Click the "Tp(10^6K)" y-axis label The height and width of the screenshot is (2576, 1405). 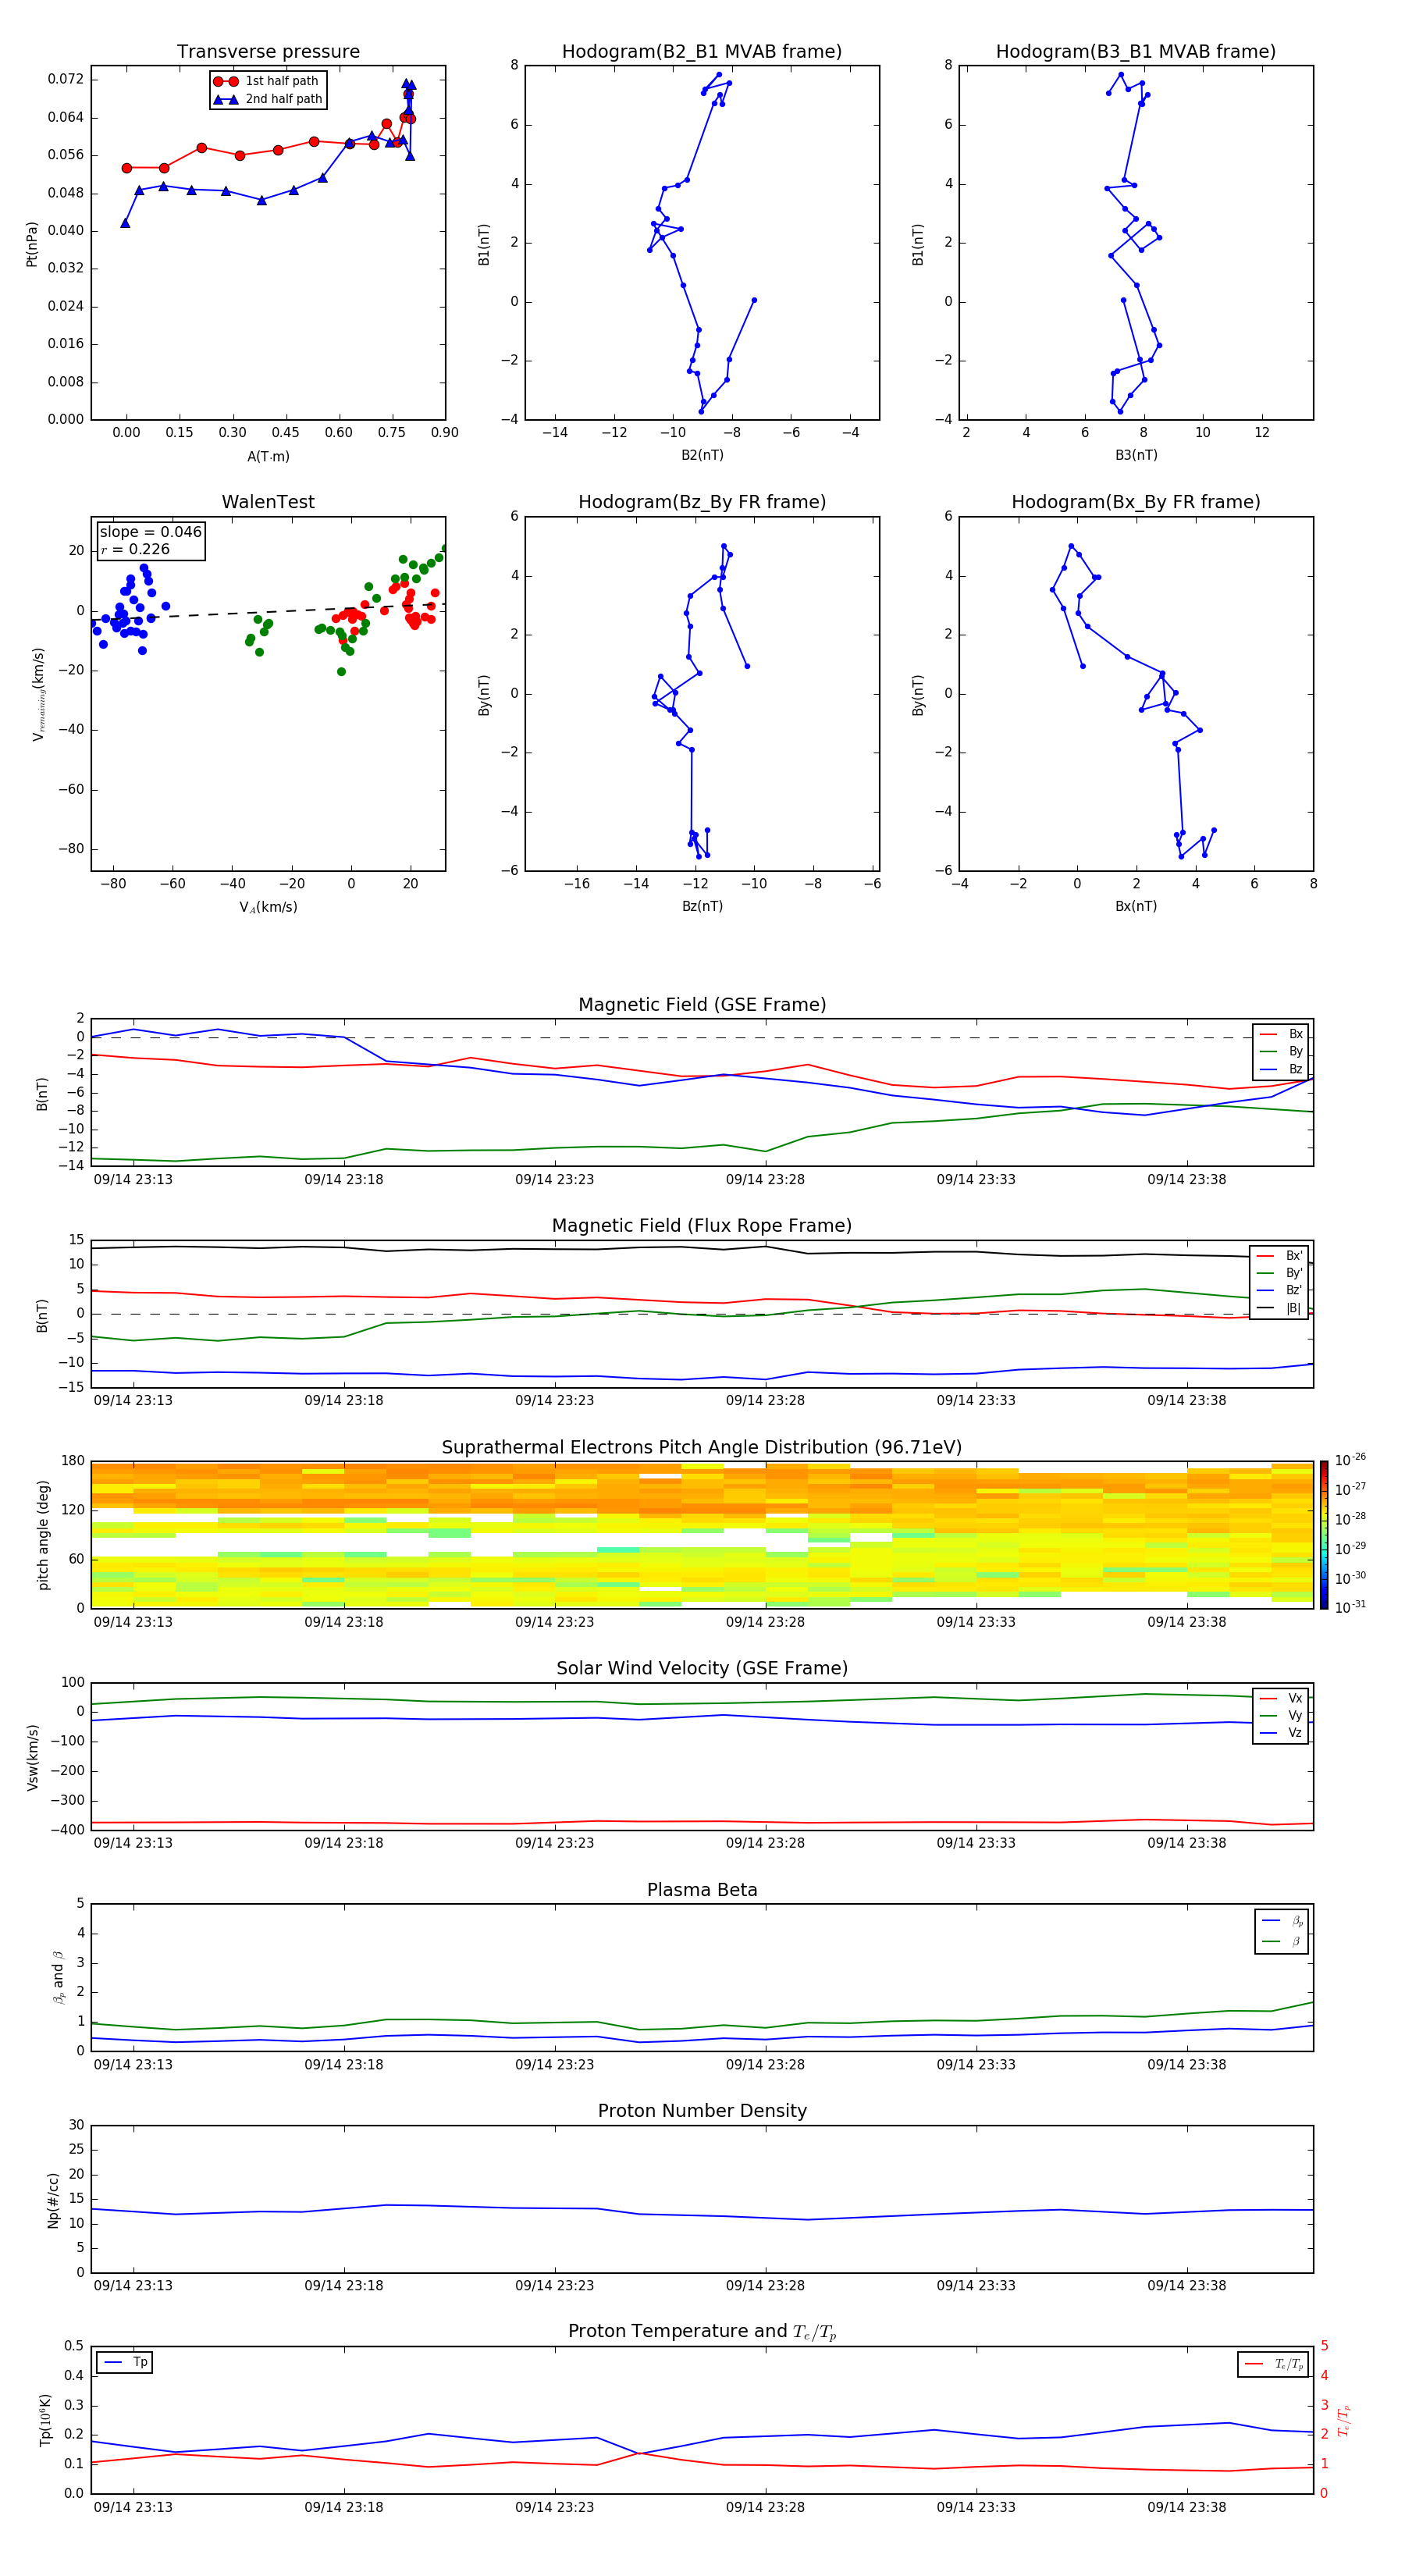click(45, 2420)
